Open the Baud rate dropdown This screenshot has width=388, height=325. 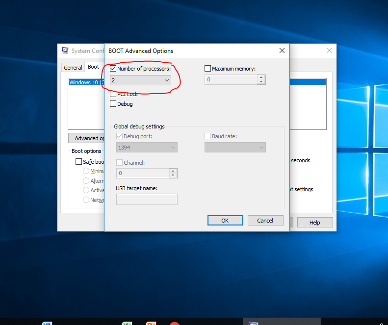pyautogui.click(x=235, y=148)
